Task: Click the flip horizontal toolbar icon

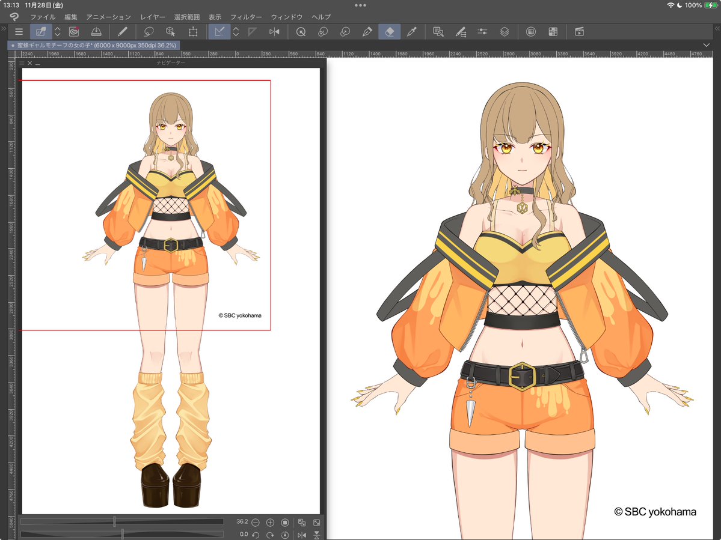Action: [275, 32]
